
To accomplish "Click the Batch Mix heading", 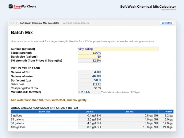I will pyautogui.click(x=22, y=33).
